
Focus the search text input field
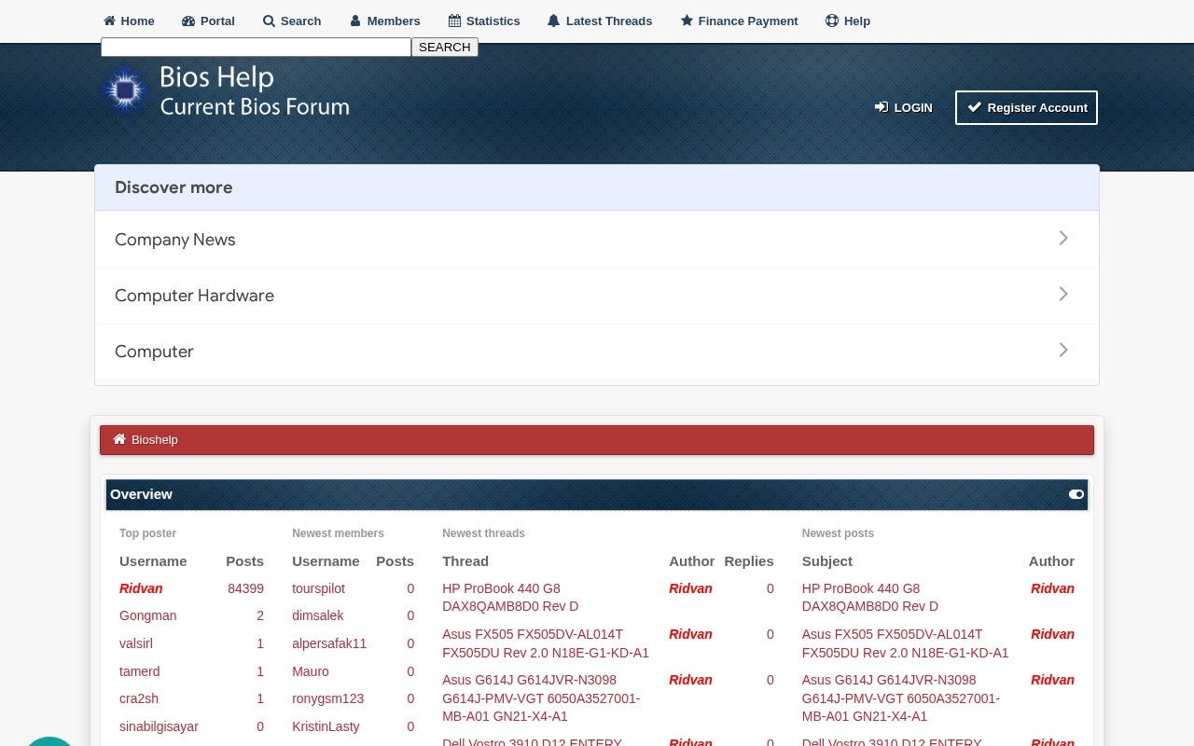[x=256, y=47]
